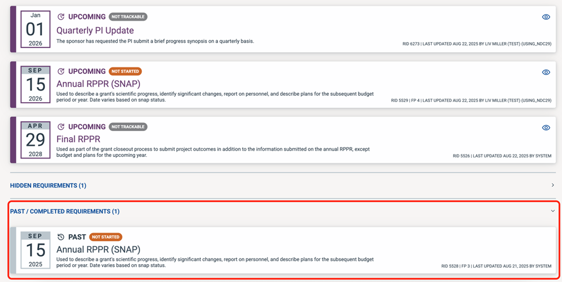
Task: Click the Apr 29 2028 date tile
Action: click(x=35, y=140)
